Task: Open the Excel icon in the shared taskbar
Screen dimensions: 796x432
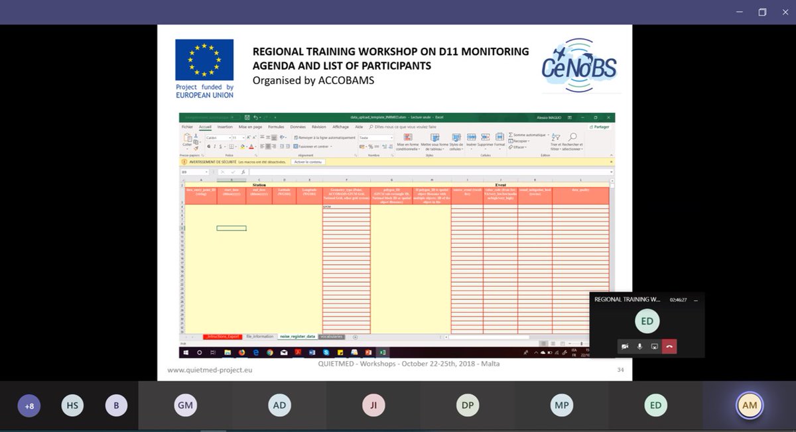Action: click(x=383, y=352)
